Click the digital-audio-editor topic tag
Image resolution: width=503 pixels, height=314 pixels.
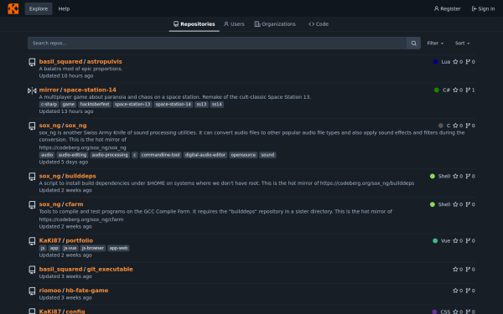(205, 155)
